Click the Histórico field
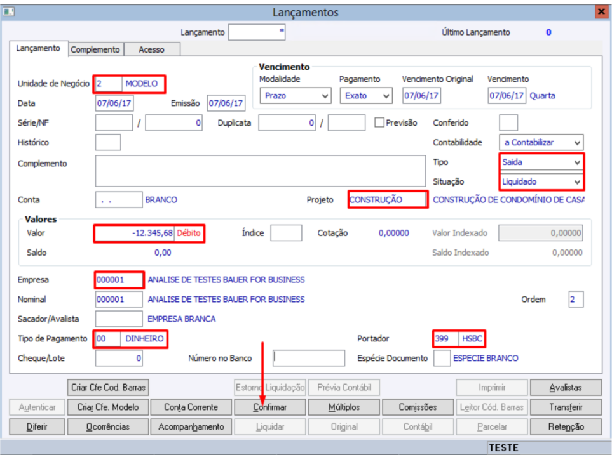Image resolution: width=612 pixels, height=455 pixels. point(108,142)
